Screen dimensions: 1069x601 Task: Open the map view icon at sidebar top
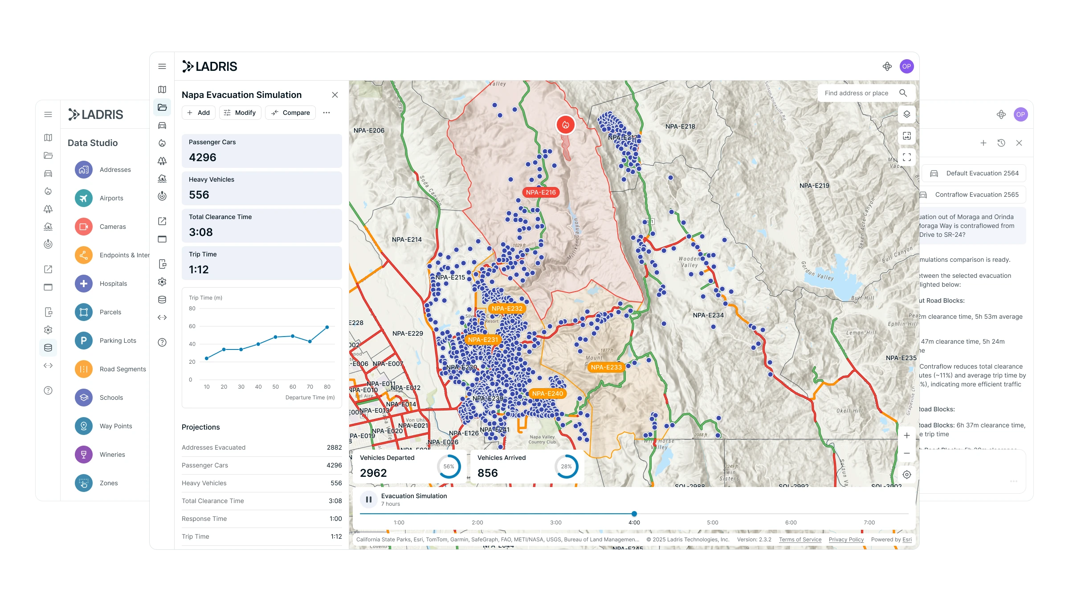click(162, 89)
